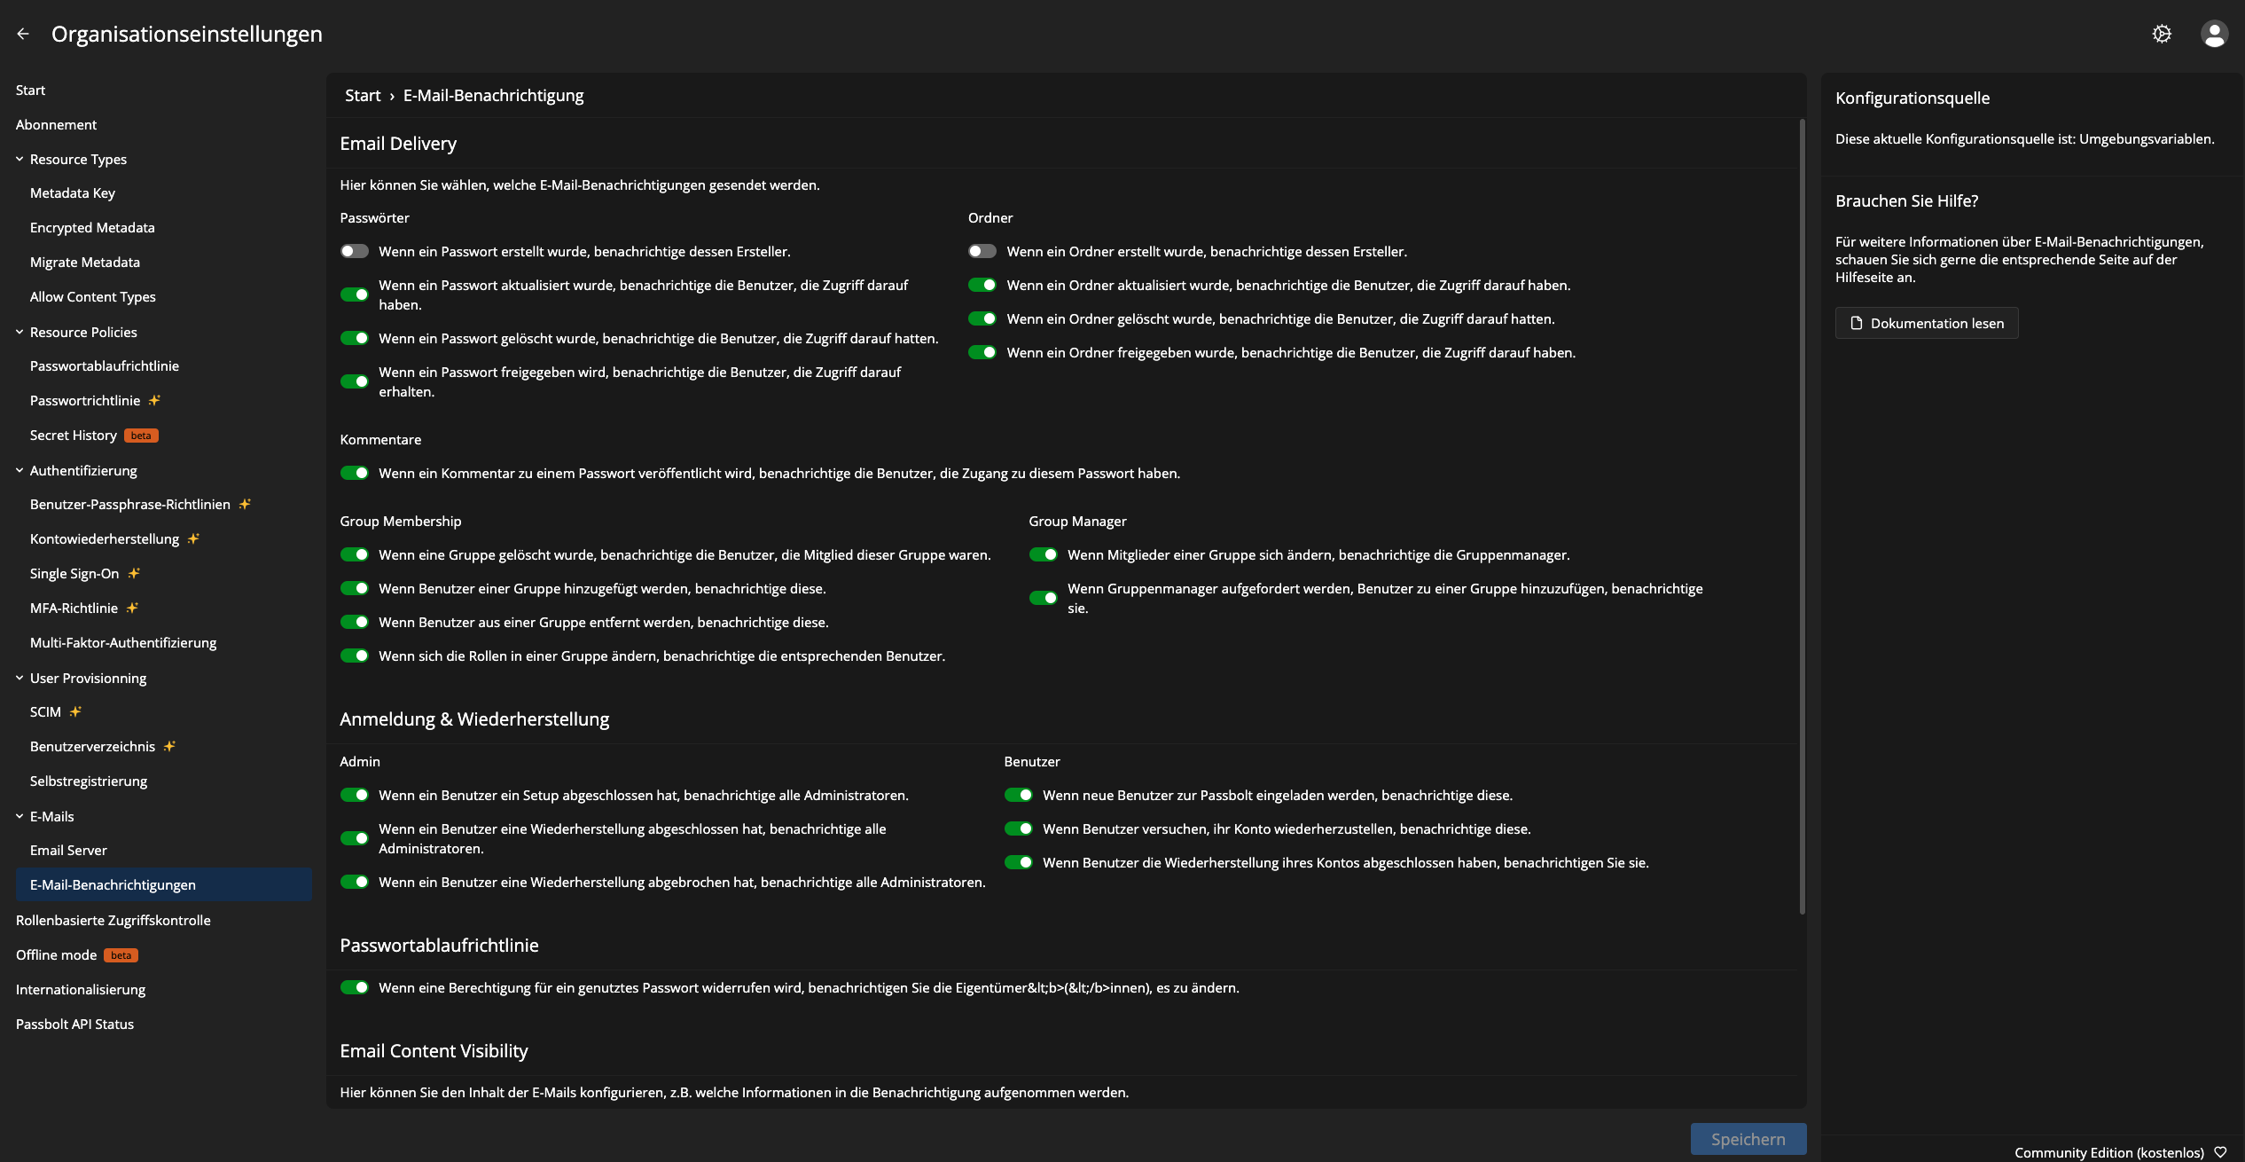Collapse the Authentifizierung section chevron
The image size is (2245, 1162).
point(20,470)
